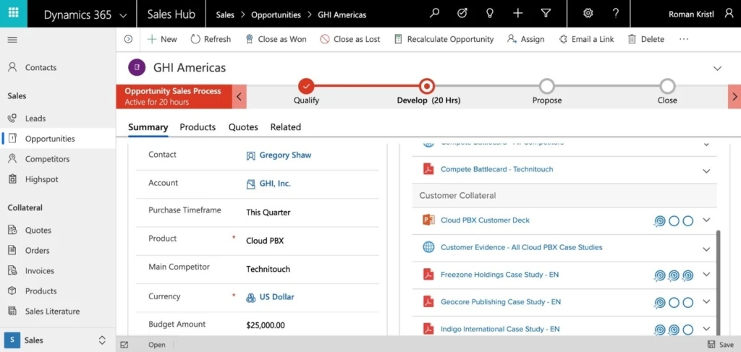Open the app launcher waffle icon
Image resolution: width=741 pixels, height=352 pixels.
pos(13,13)
